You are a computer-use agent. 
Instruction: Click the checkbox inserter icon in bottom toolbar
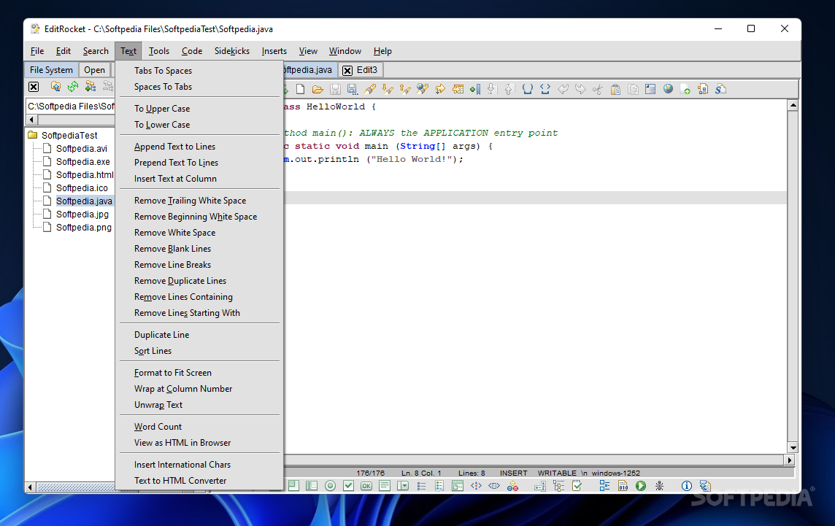tap(348, 486)
